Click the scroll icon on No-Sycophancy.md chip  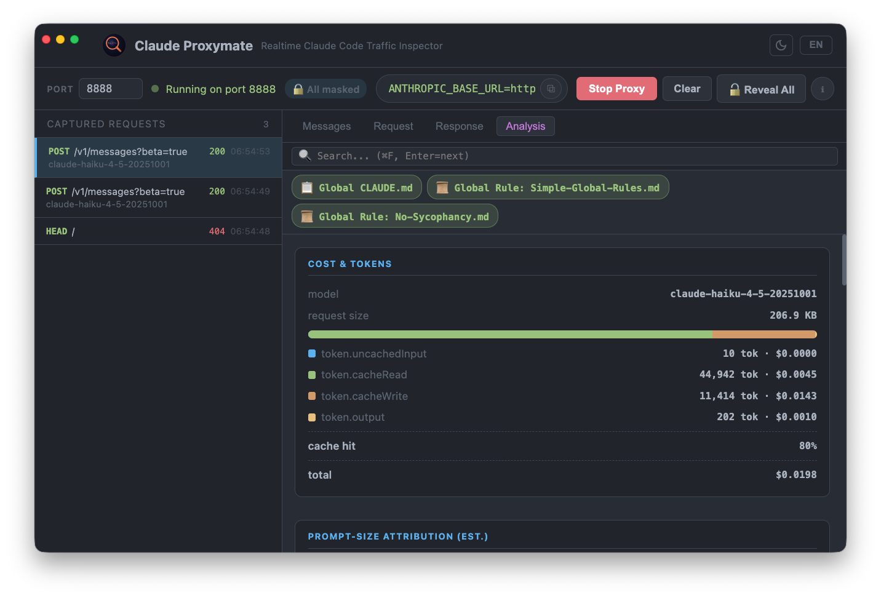pyautogui.click(x=307, y=217)
